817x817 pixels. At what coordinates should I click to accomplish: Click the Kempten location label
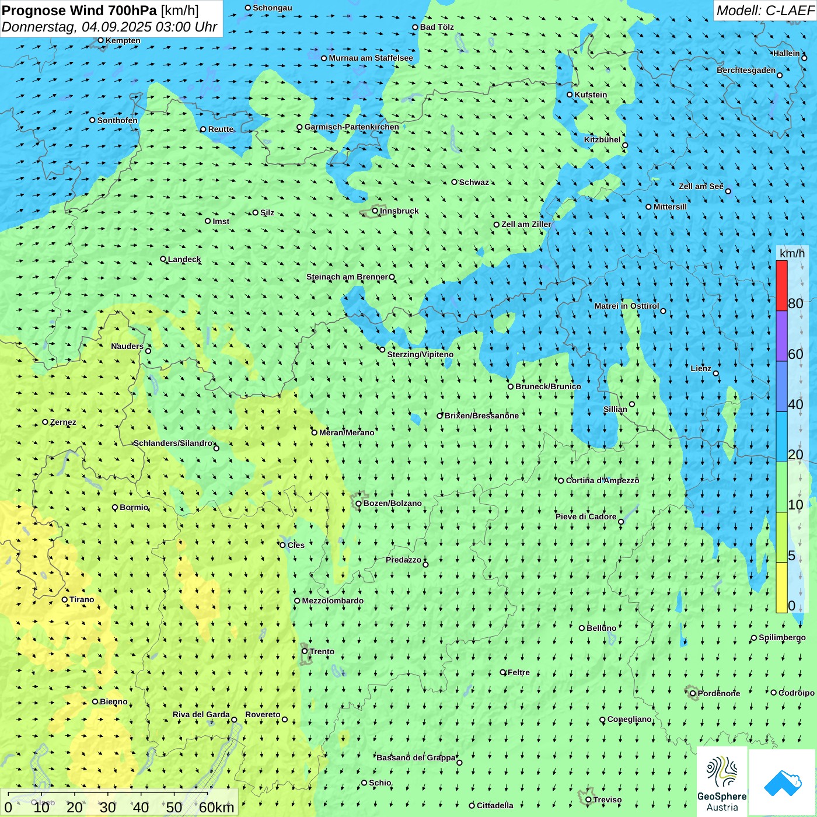(x=123, y=40)
